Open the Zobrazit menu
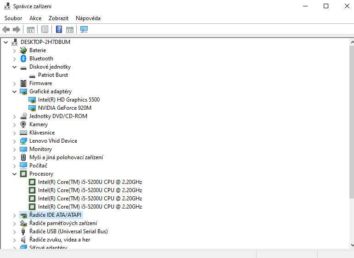The width and height of the screenshot is (354, 258). [x=58, y=18]
